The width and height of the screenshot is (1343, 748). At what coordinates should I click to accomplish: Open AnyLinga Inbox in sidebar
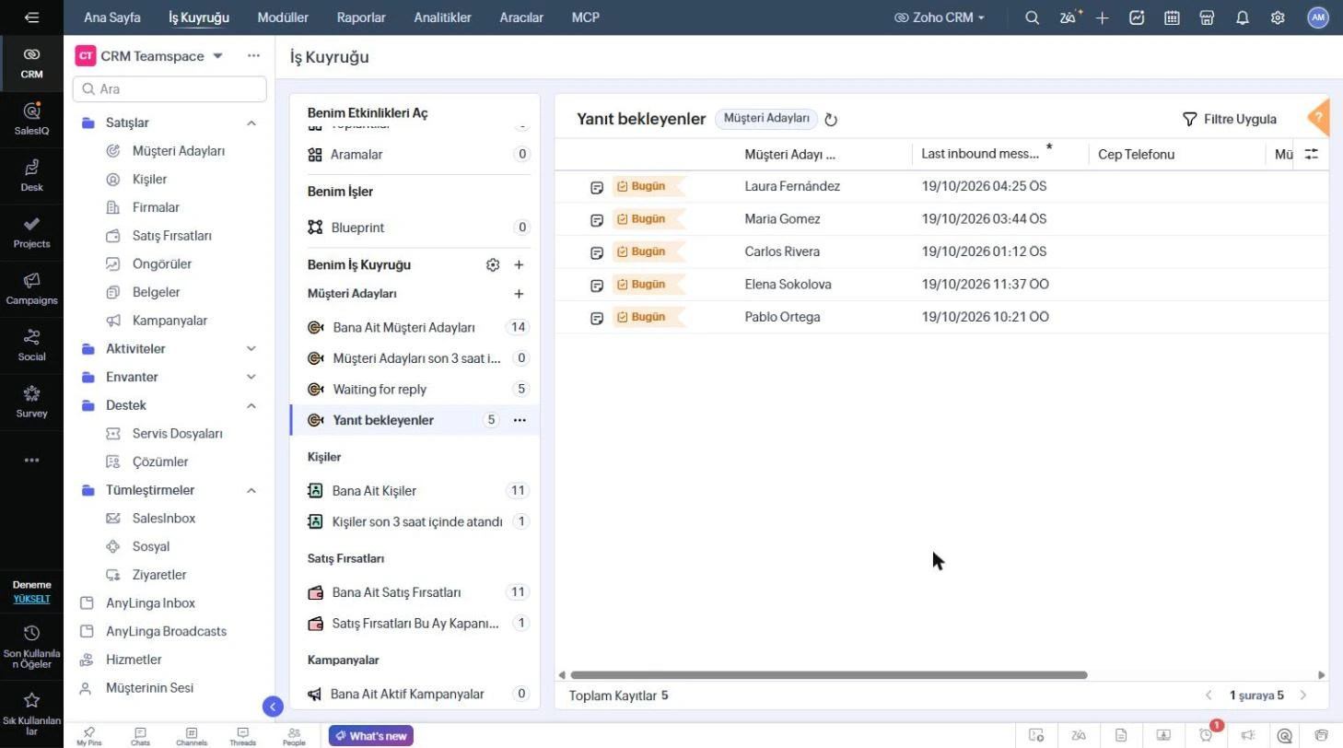150,603
